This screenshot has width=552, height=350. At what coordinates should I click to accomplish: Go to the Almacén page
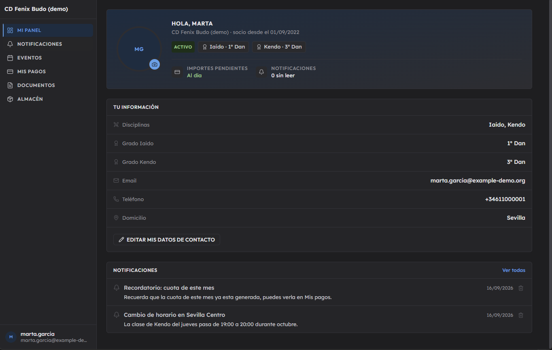point(48,99)
